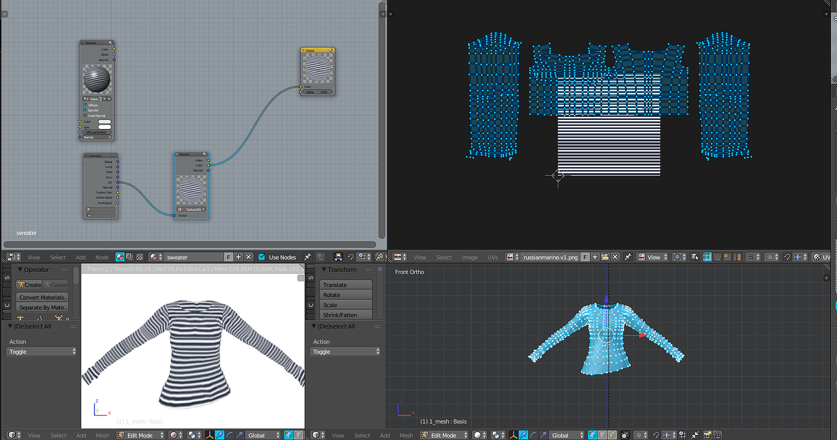Image resolution: width=837 pixels, height=440 pixels.
Task: Pin the node tree with the pin icon
Action: click(x=308, y=257)
